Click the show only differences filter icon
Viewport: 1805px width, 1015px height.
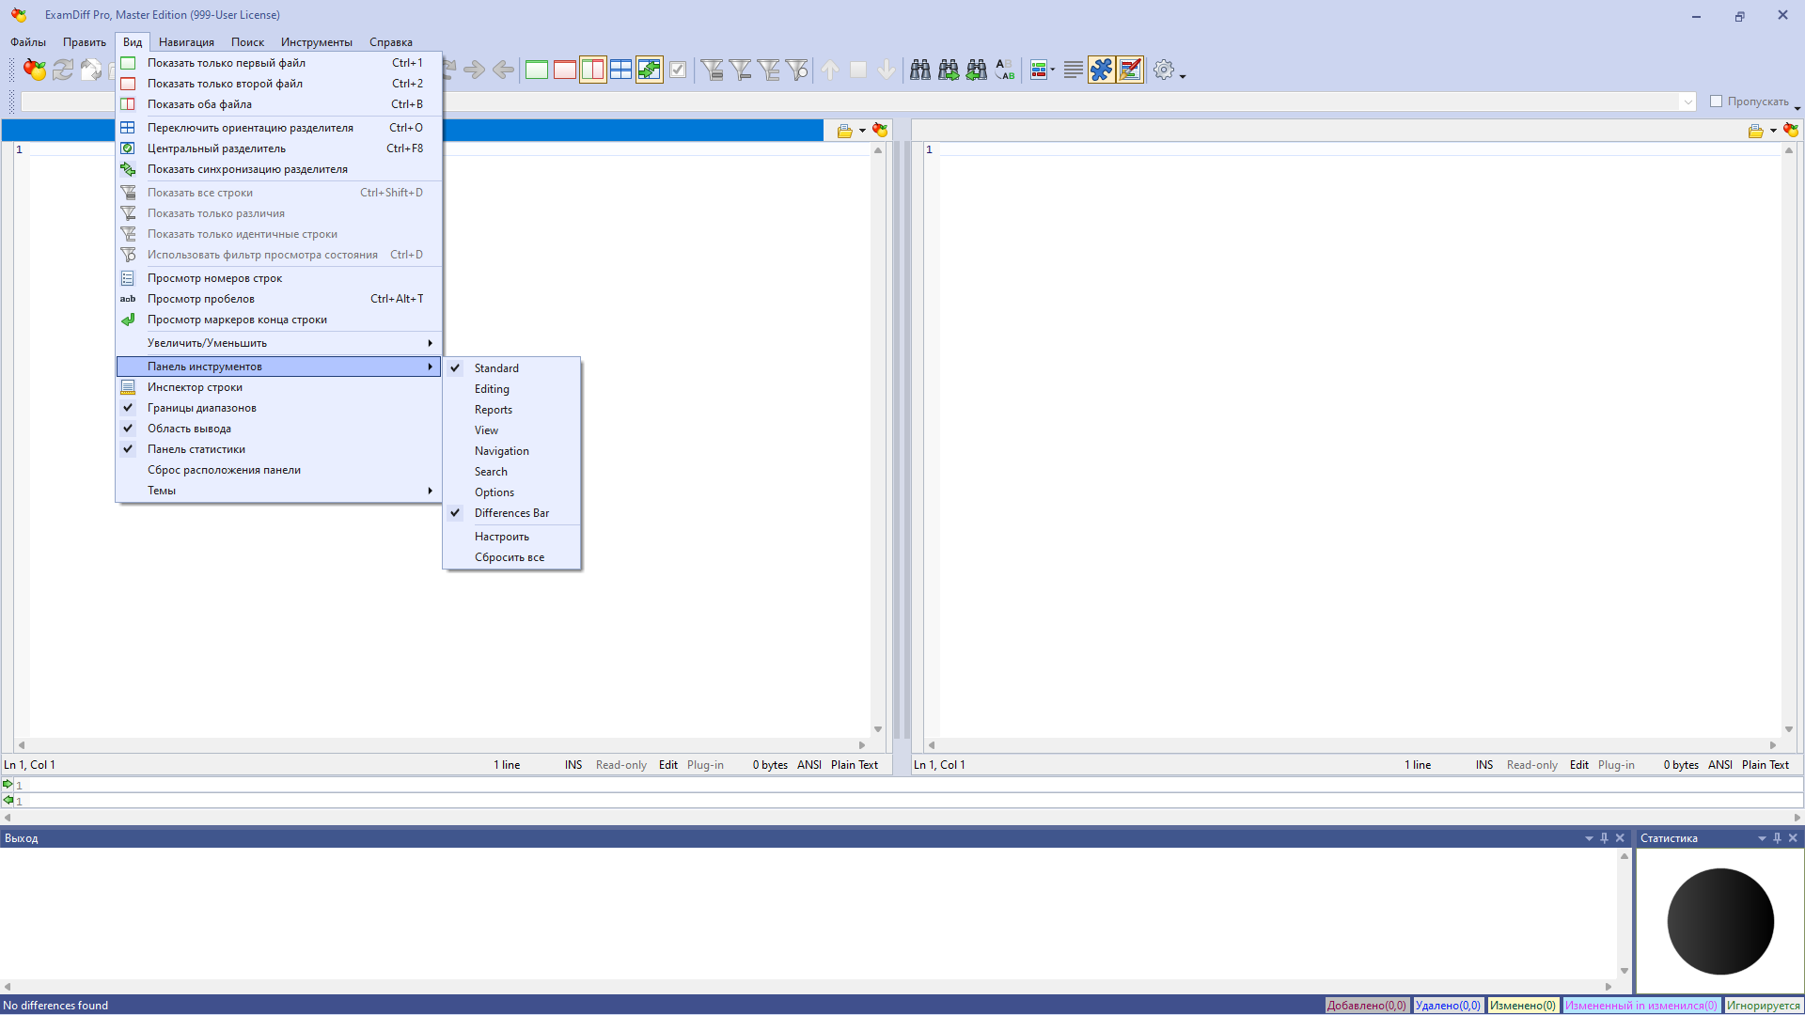point(740,70)
